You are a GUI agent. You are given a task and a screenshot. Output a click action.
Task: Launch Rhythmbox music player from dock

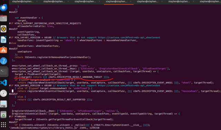3,29
